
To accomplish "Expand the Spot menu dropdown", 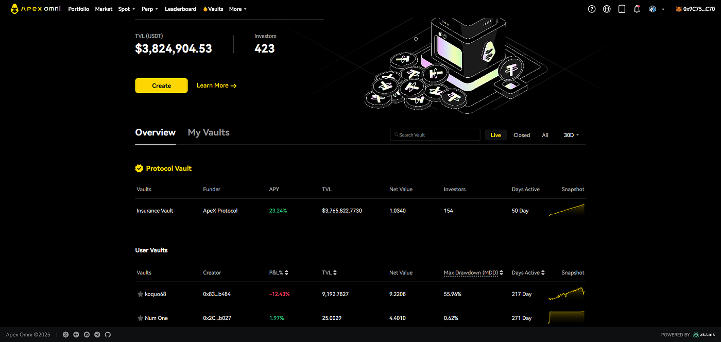I will point(126,9).
